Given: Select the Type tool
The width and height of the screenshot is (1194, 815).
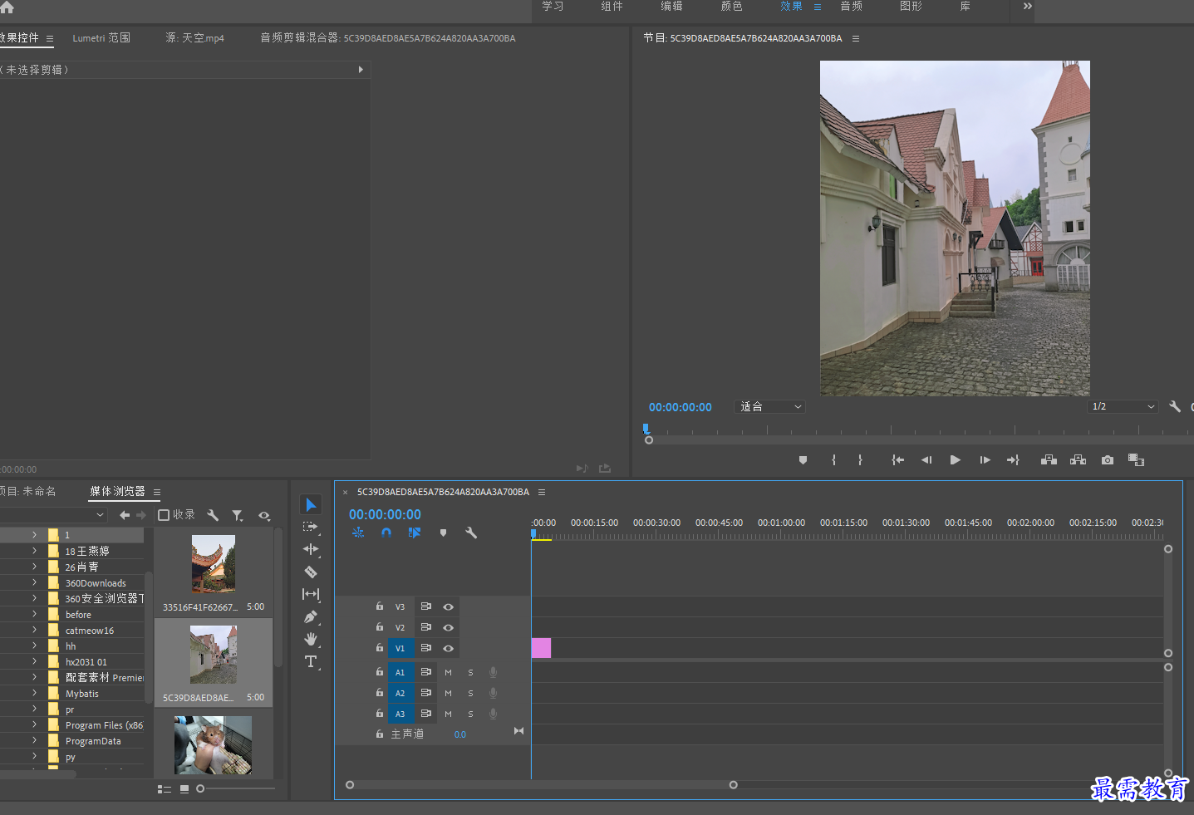Looking at the screenshot, I should pyautogui.click(x=311, y=661).
